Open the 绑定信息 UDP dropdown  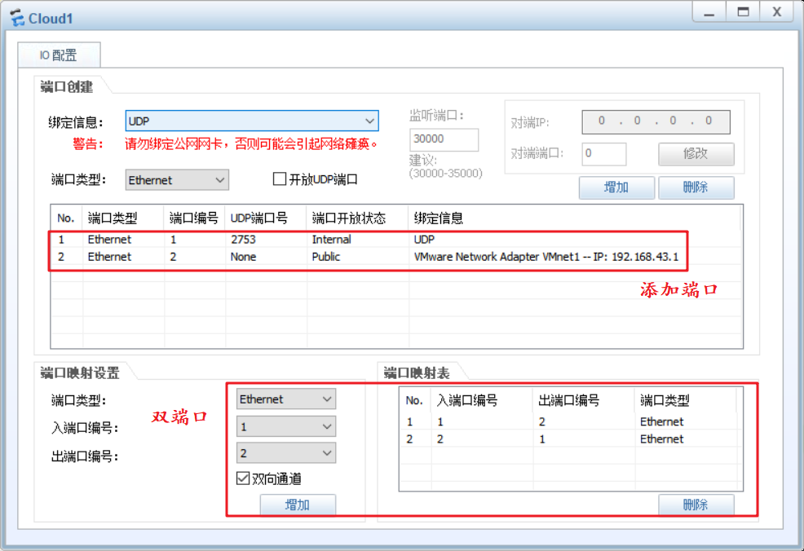252,121
